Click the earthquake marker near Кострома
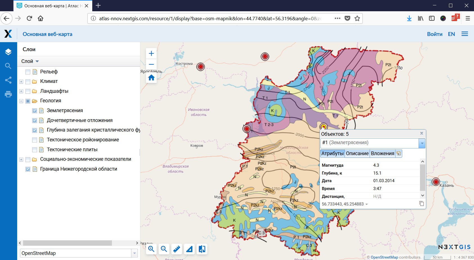474x260 pixels. point(201,67)
